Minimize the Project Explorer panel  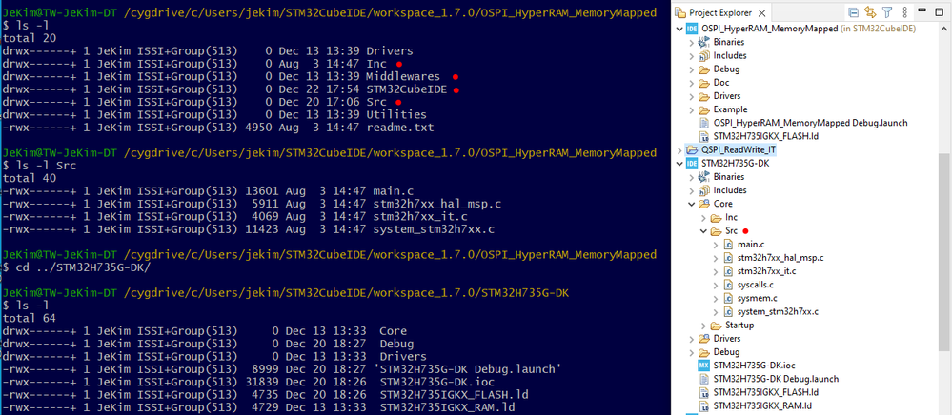tap(922, 11)
